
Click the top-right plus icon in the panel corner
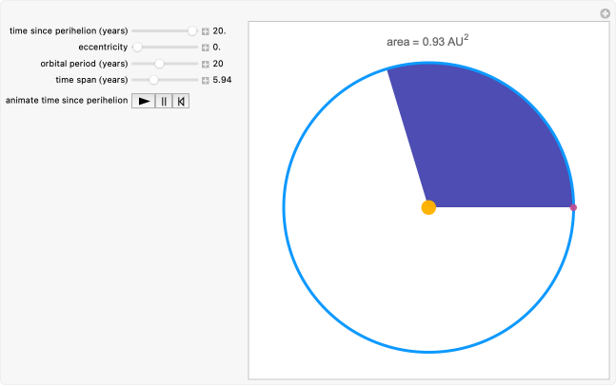coord(605,13)
